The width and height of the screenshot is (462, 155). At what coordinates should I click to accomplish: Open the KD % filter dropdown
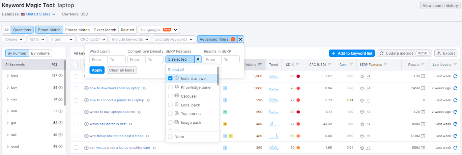(x=37, y=39)
